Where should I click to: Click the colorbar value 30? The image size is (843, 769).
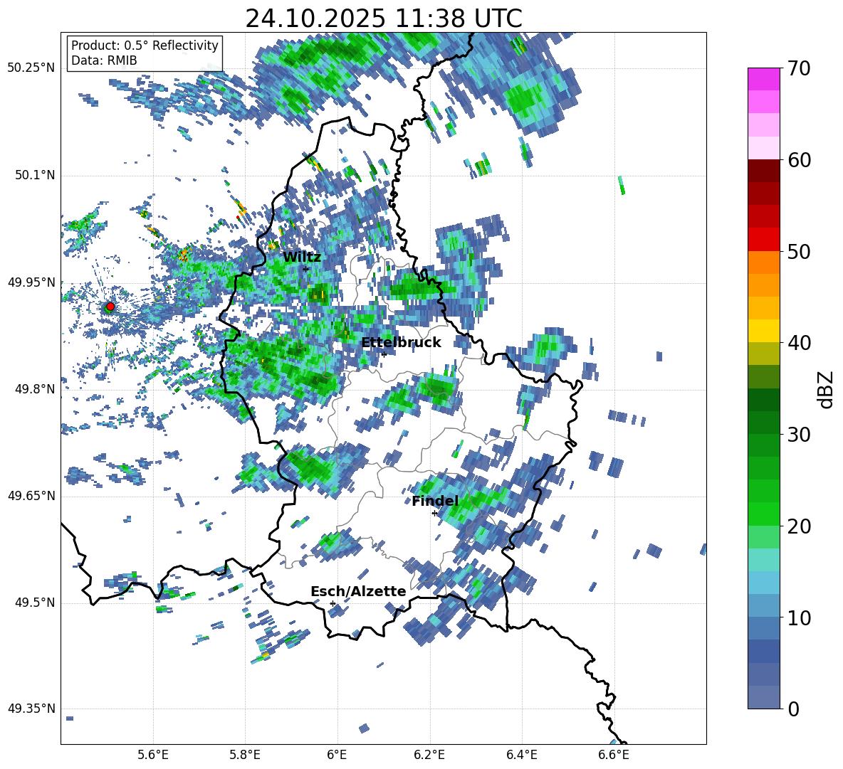click(x=799, y=435)
